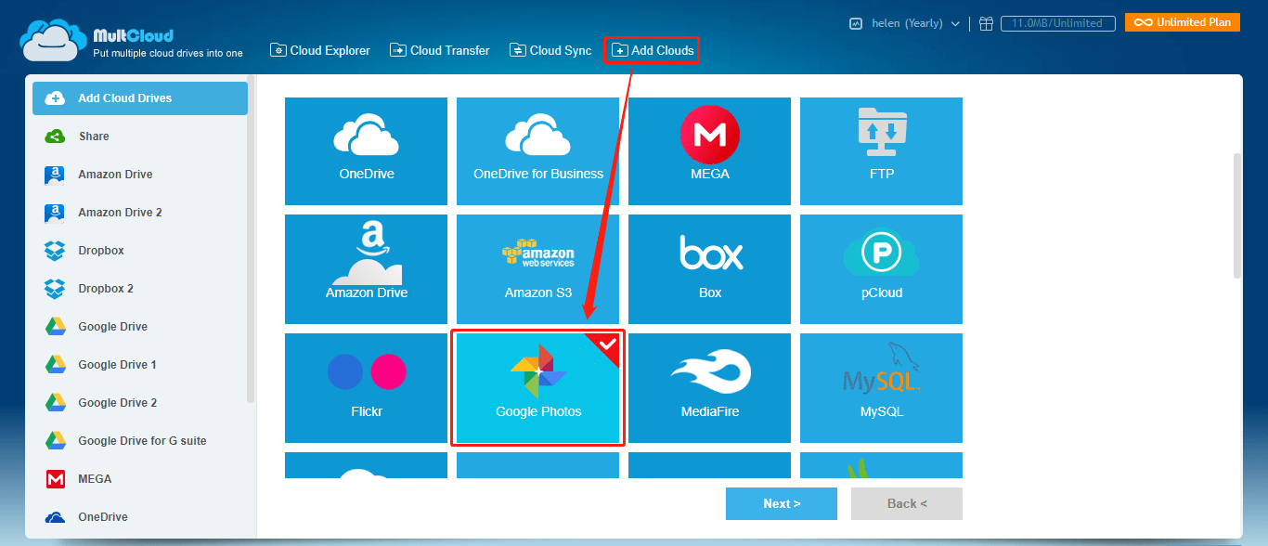The width and height of the screenshot is (1268, 546).
Task: Open Cloud Transfer
Action: point(439,50)
